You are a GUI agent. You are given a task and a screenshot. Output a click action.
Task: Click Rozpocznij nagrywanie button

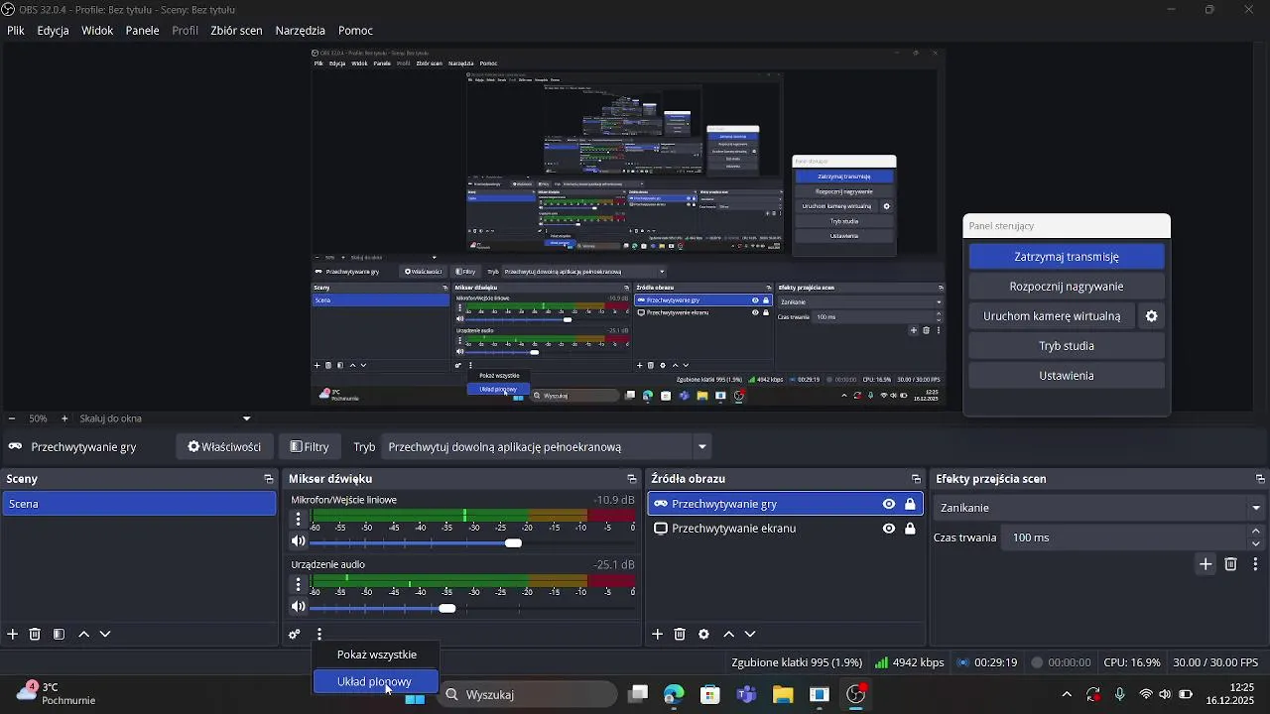point(1067,287)
